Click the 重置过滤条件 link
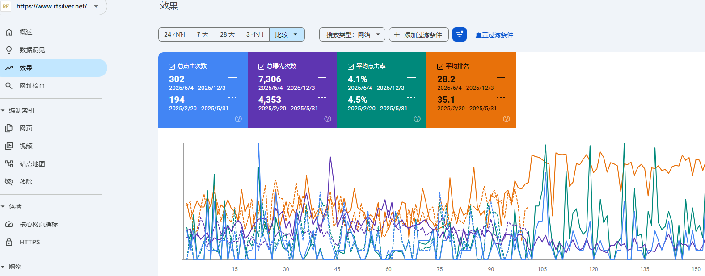This screenshot has width=705, height=276. pos(494,35)
